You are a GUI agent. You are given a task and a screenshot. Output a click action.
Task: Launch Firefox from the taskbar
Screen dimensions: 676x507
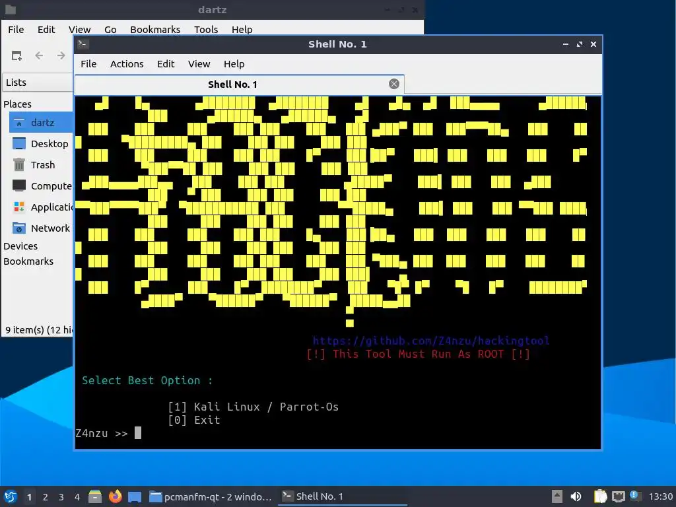pos(115,496)
